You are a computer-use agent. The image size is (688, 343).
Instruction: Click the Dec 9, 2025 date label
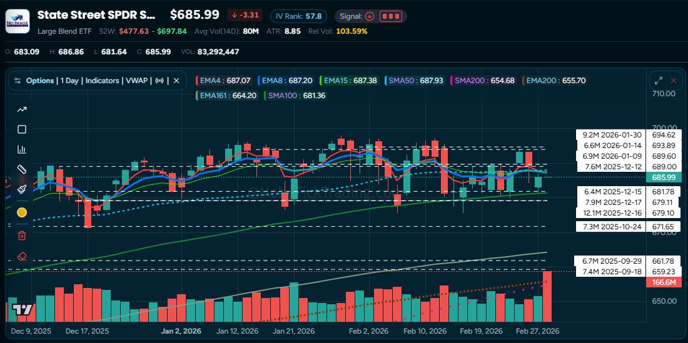31,331
